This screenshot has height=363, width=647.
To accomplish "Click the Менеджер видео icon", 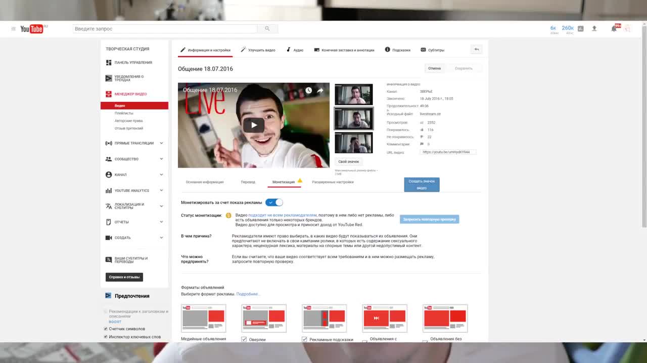I will point(109,94).
